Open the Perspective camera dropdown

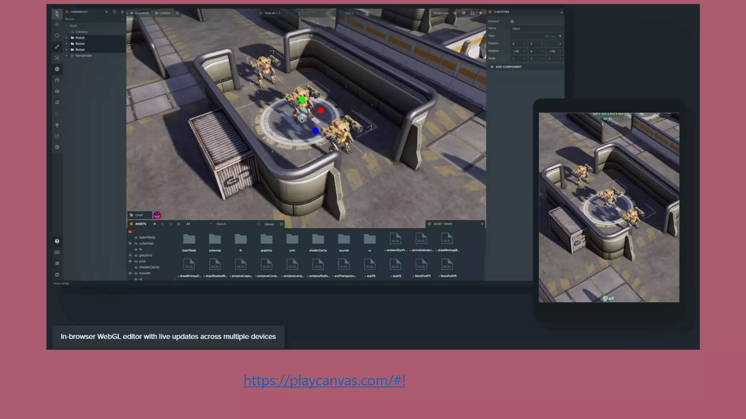[x=441, y=13]
